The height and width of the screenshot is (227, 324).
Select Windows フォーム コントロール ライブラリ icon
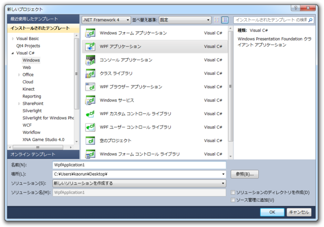90,154
